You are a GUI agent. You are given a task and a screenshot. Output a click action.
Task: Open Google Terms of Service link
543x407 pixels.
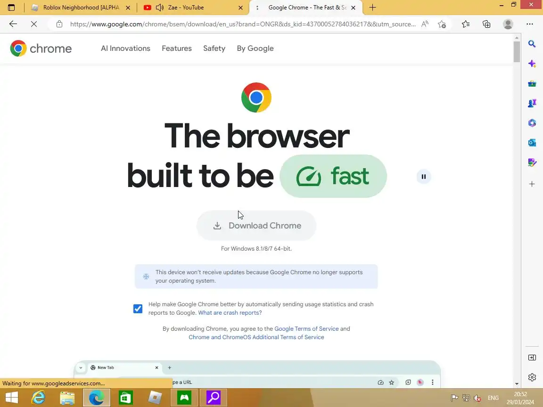tap(306, 329)
